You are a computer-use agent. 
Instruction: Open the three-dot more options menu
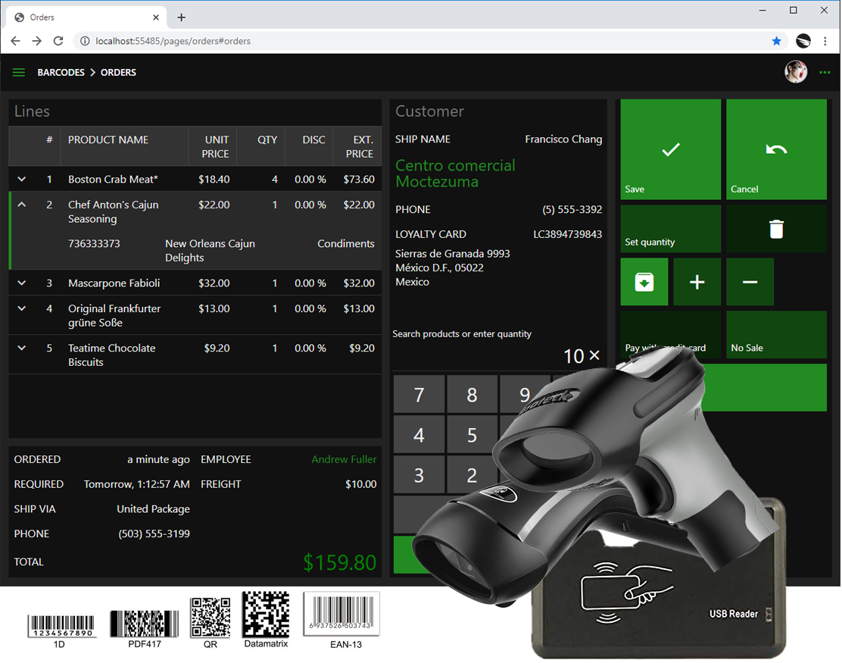tap(825, 73)
